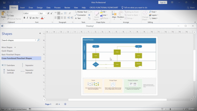Adjust the zoom slider handle
Image resolution: width=197 pixels, height=111 pixels.
click(x=170, y=109)
